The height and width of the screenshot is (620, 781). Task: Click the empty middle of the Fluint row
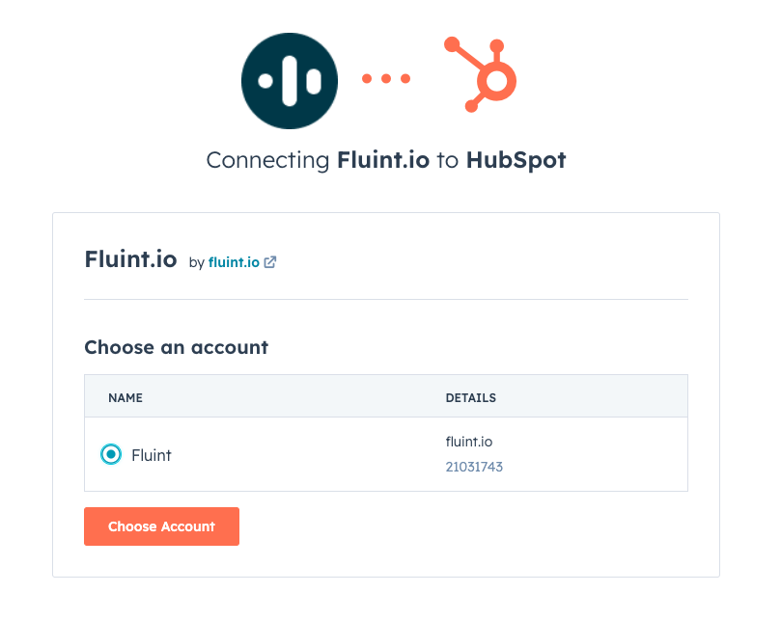point(309,454)
